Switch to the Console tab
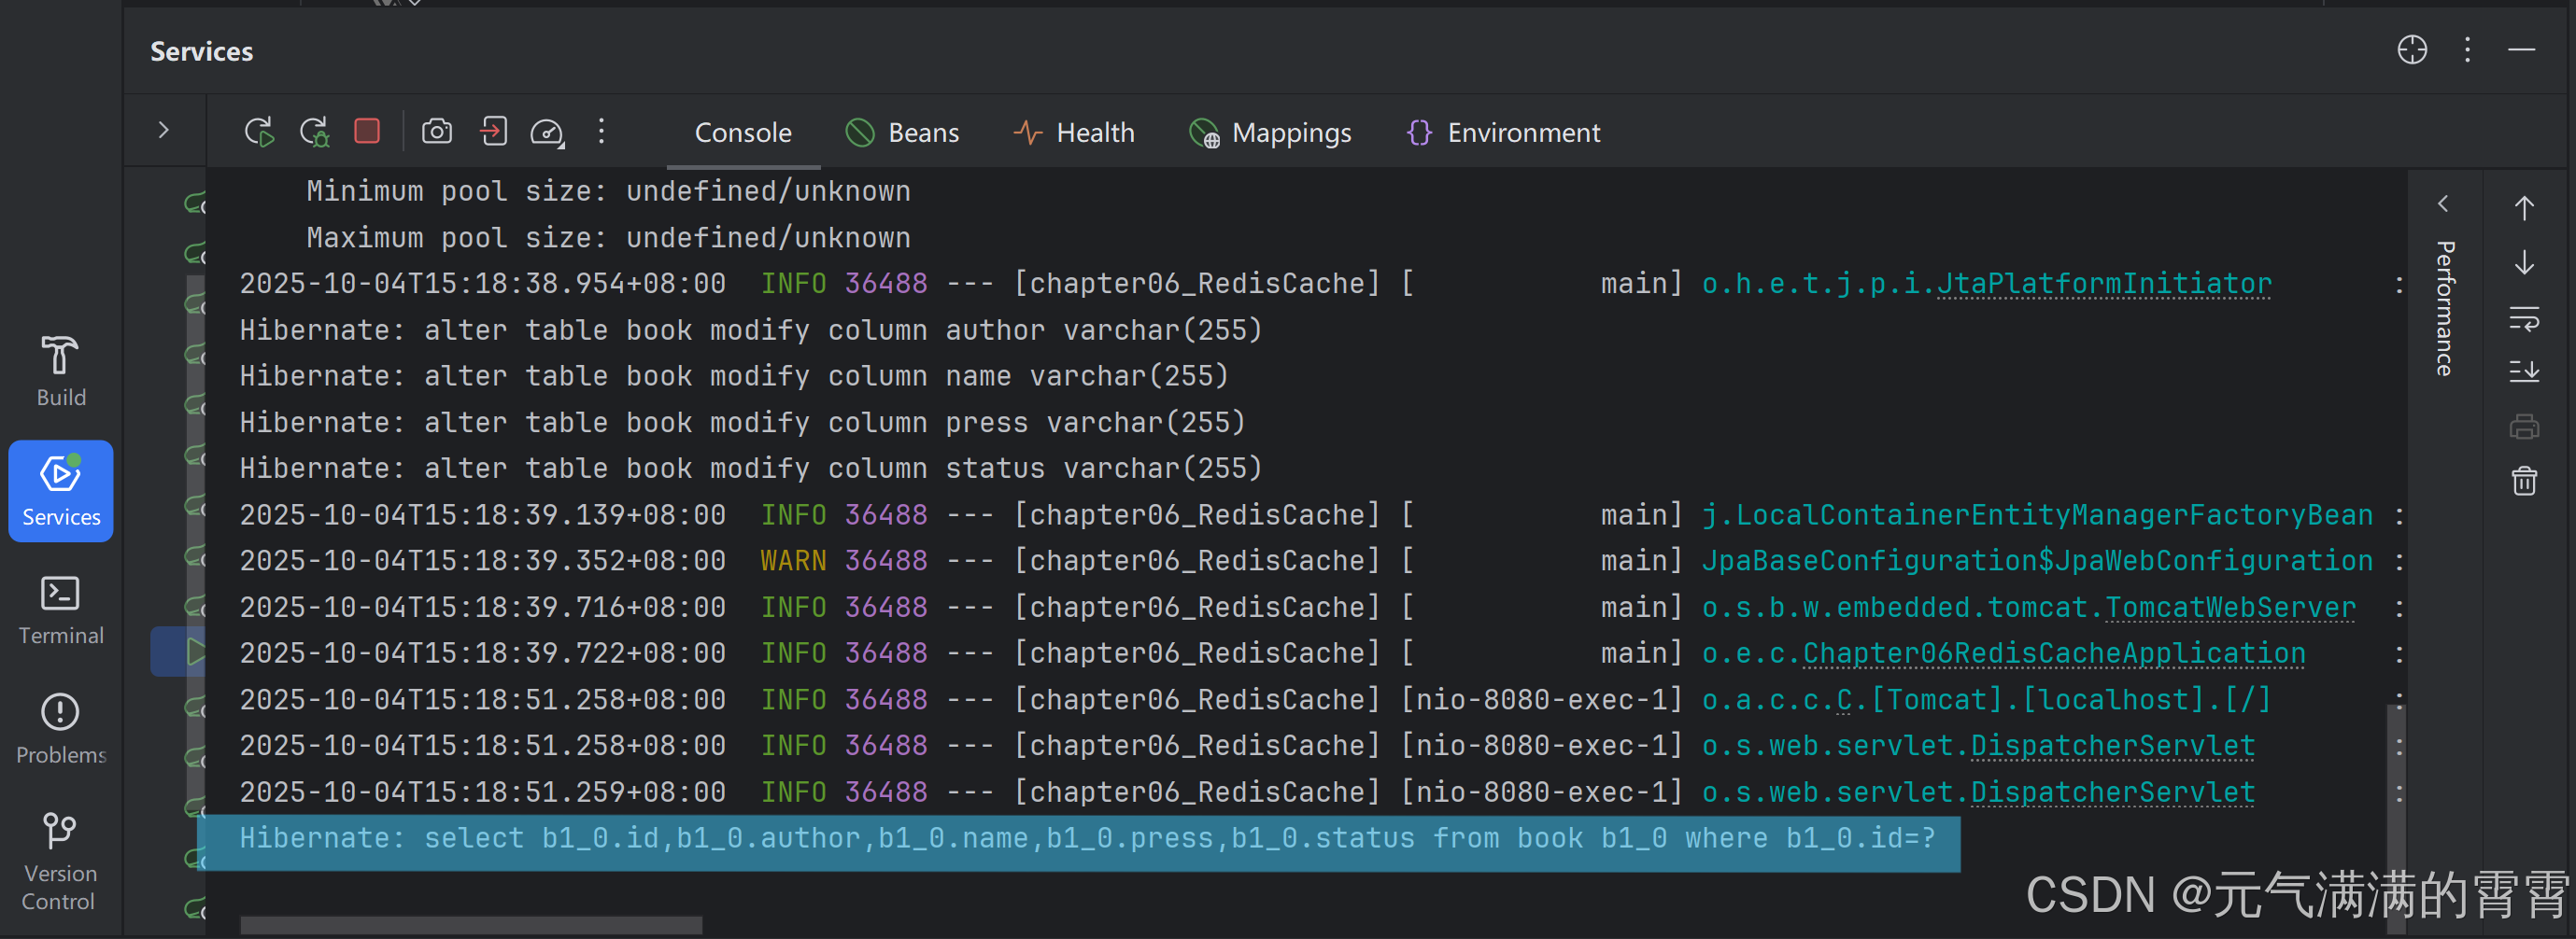The image size is (2576, 939). (x=743, y=133)
